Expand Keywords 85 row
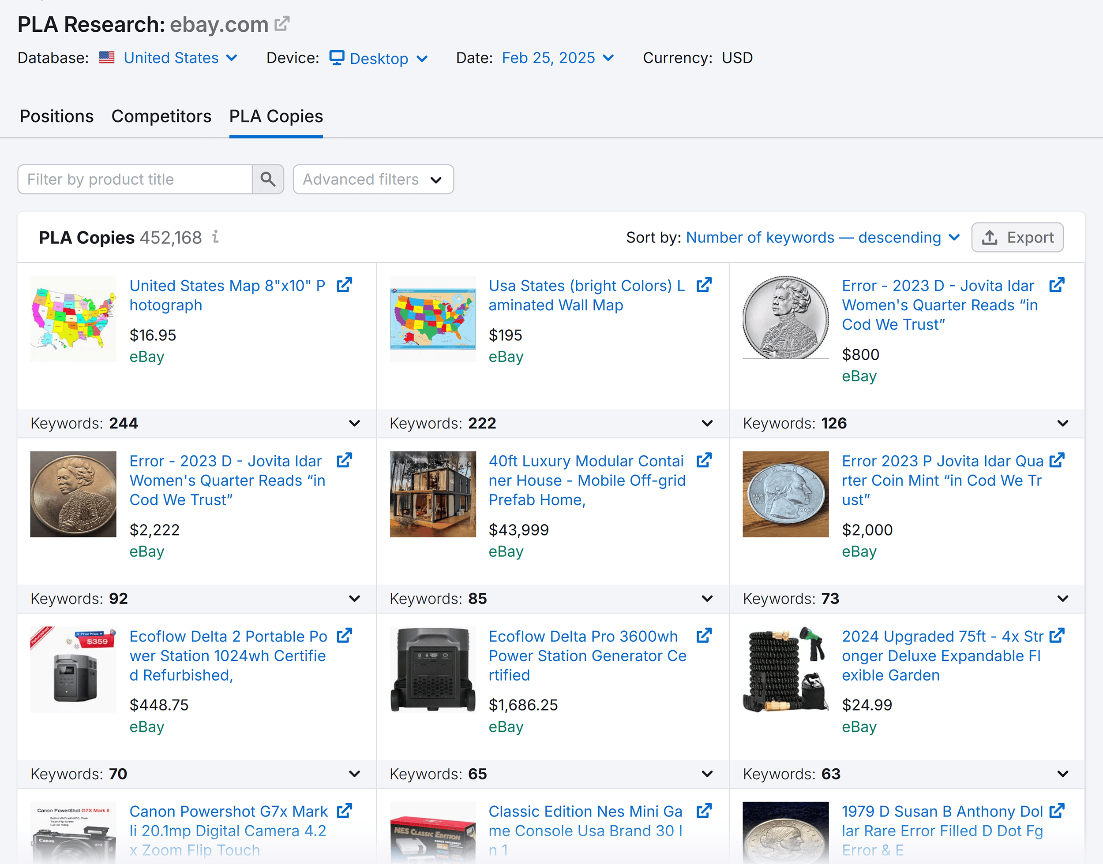 (x=707, y=599)
